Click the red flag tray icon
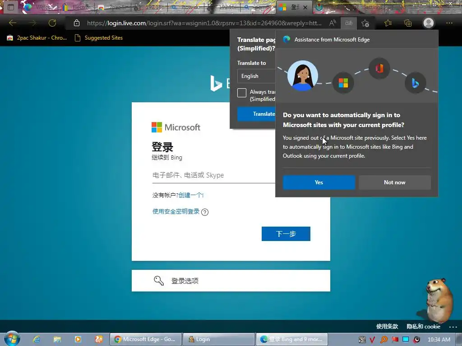 point(395,340)
